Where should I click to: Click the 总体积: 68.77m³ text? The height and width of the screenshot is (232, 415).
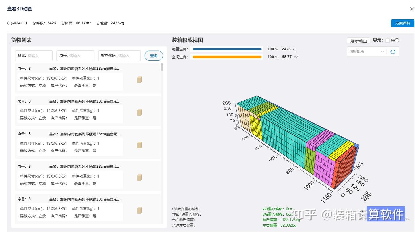tap(76, 23)
